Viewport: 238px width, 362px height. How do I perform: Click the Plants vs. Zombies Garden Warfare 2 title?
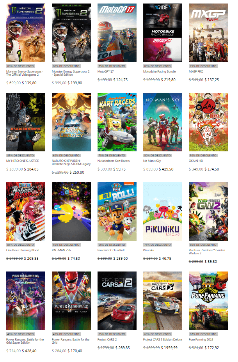[207, 252]
